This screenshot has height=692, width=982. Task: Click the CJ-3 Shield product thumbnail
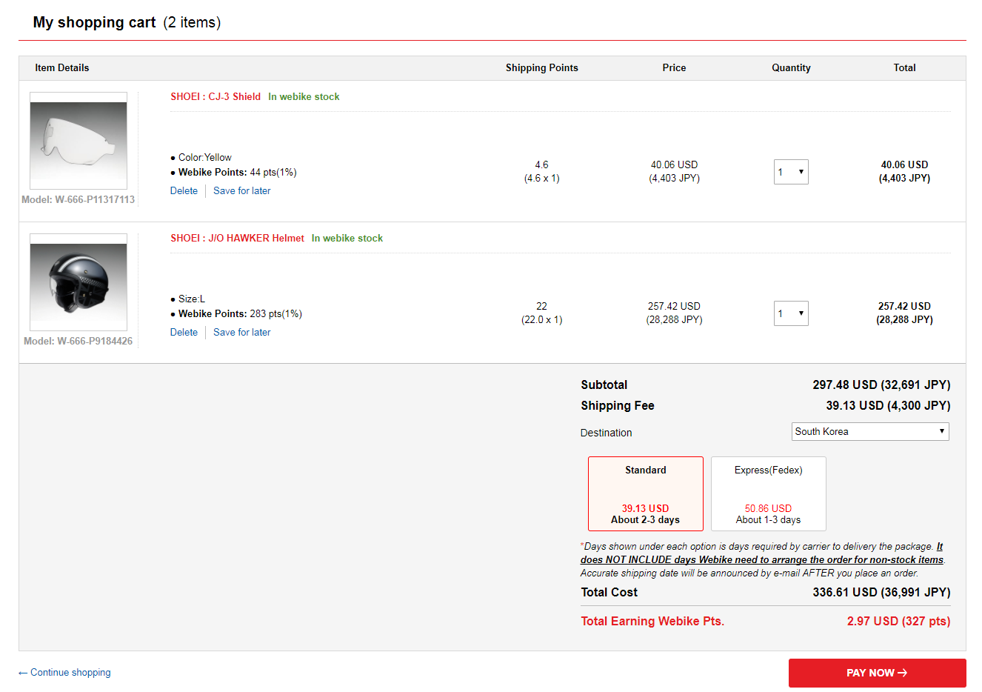pos(79,141)
